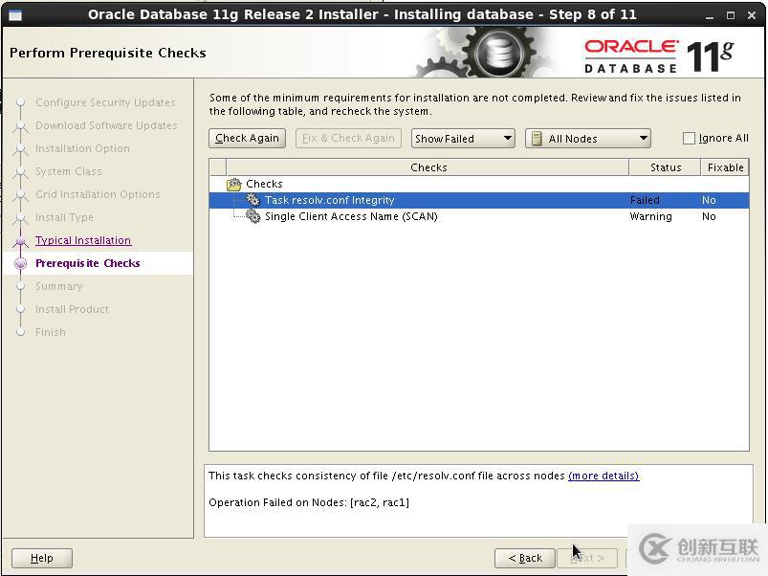Click the window menu icon in title bar
Image resolution: width=768 pixels, height=576 pixels.
(15, 15)
